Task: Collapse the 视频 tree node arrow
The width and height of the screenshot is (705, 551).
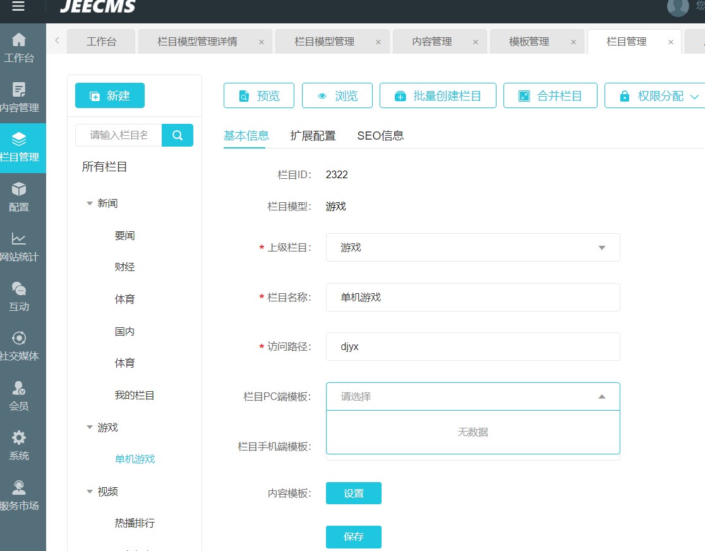Action: coord(90,492)
